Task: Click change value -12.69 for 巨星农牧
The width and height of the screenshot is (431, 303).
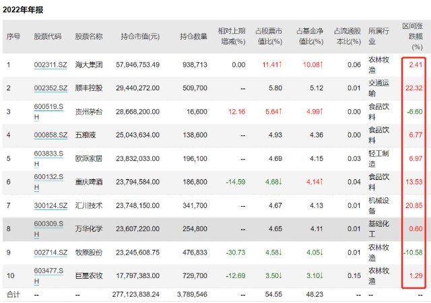Action: pos(236,276)
